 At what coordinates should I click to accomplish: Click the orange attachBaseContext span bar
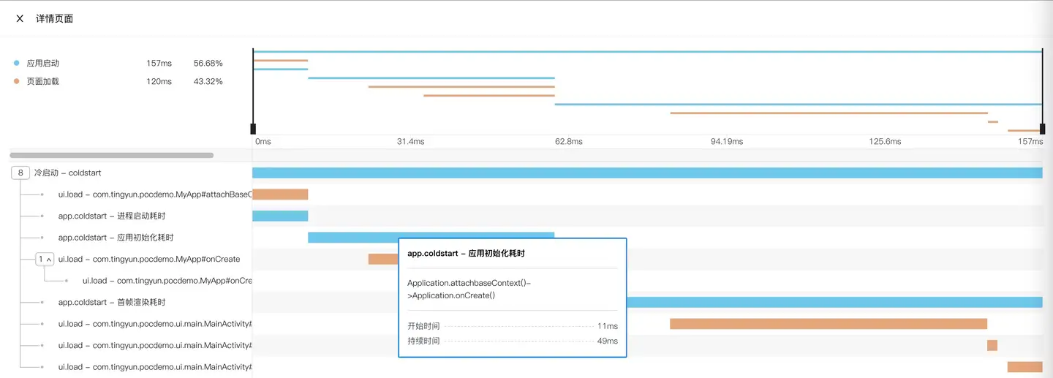(x=280, y=194)
